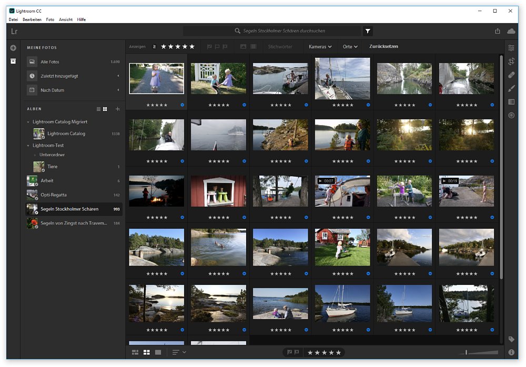
Task: Click the cloud sync status icon
Action: [x=511, y=31]
